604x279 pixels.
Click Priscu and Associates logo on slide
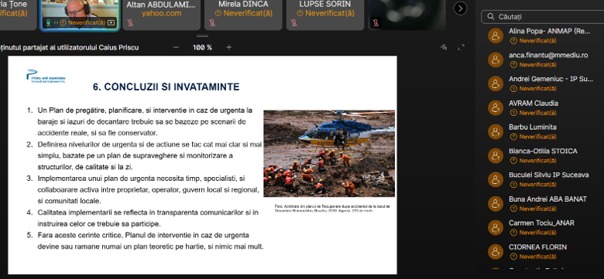(x=46, y=76)
